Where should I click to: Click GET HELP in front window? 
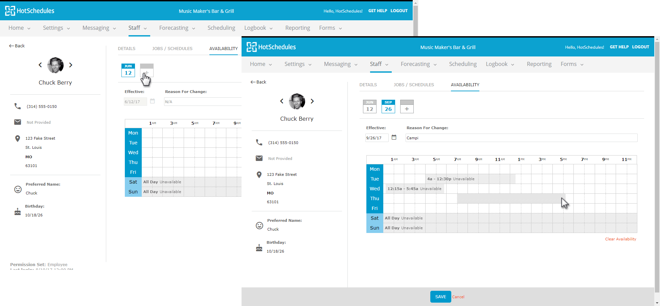tap(619, 47)
